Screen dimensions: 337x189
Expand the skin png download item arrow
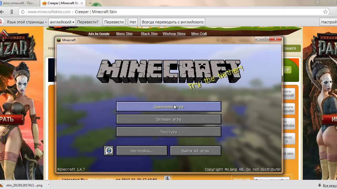(x=48, y=185)
